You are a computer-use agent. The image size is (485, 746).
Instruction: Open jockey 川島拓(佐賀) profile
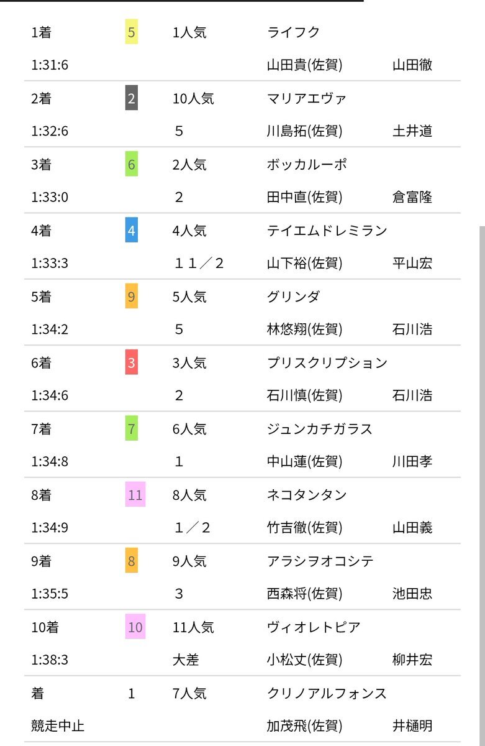304,131
